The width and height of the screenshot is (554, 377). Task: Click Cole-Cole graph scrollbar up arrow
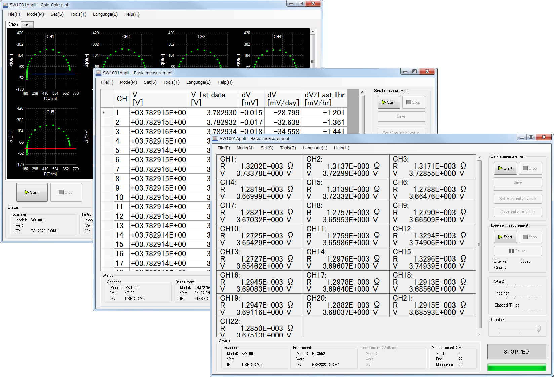click(313, 31)
